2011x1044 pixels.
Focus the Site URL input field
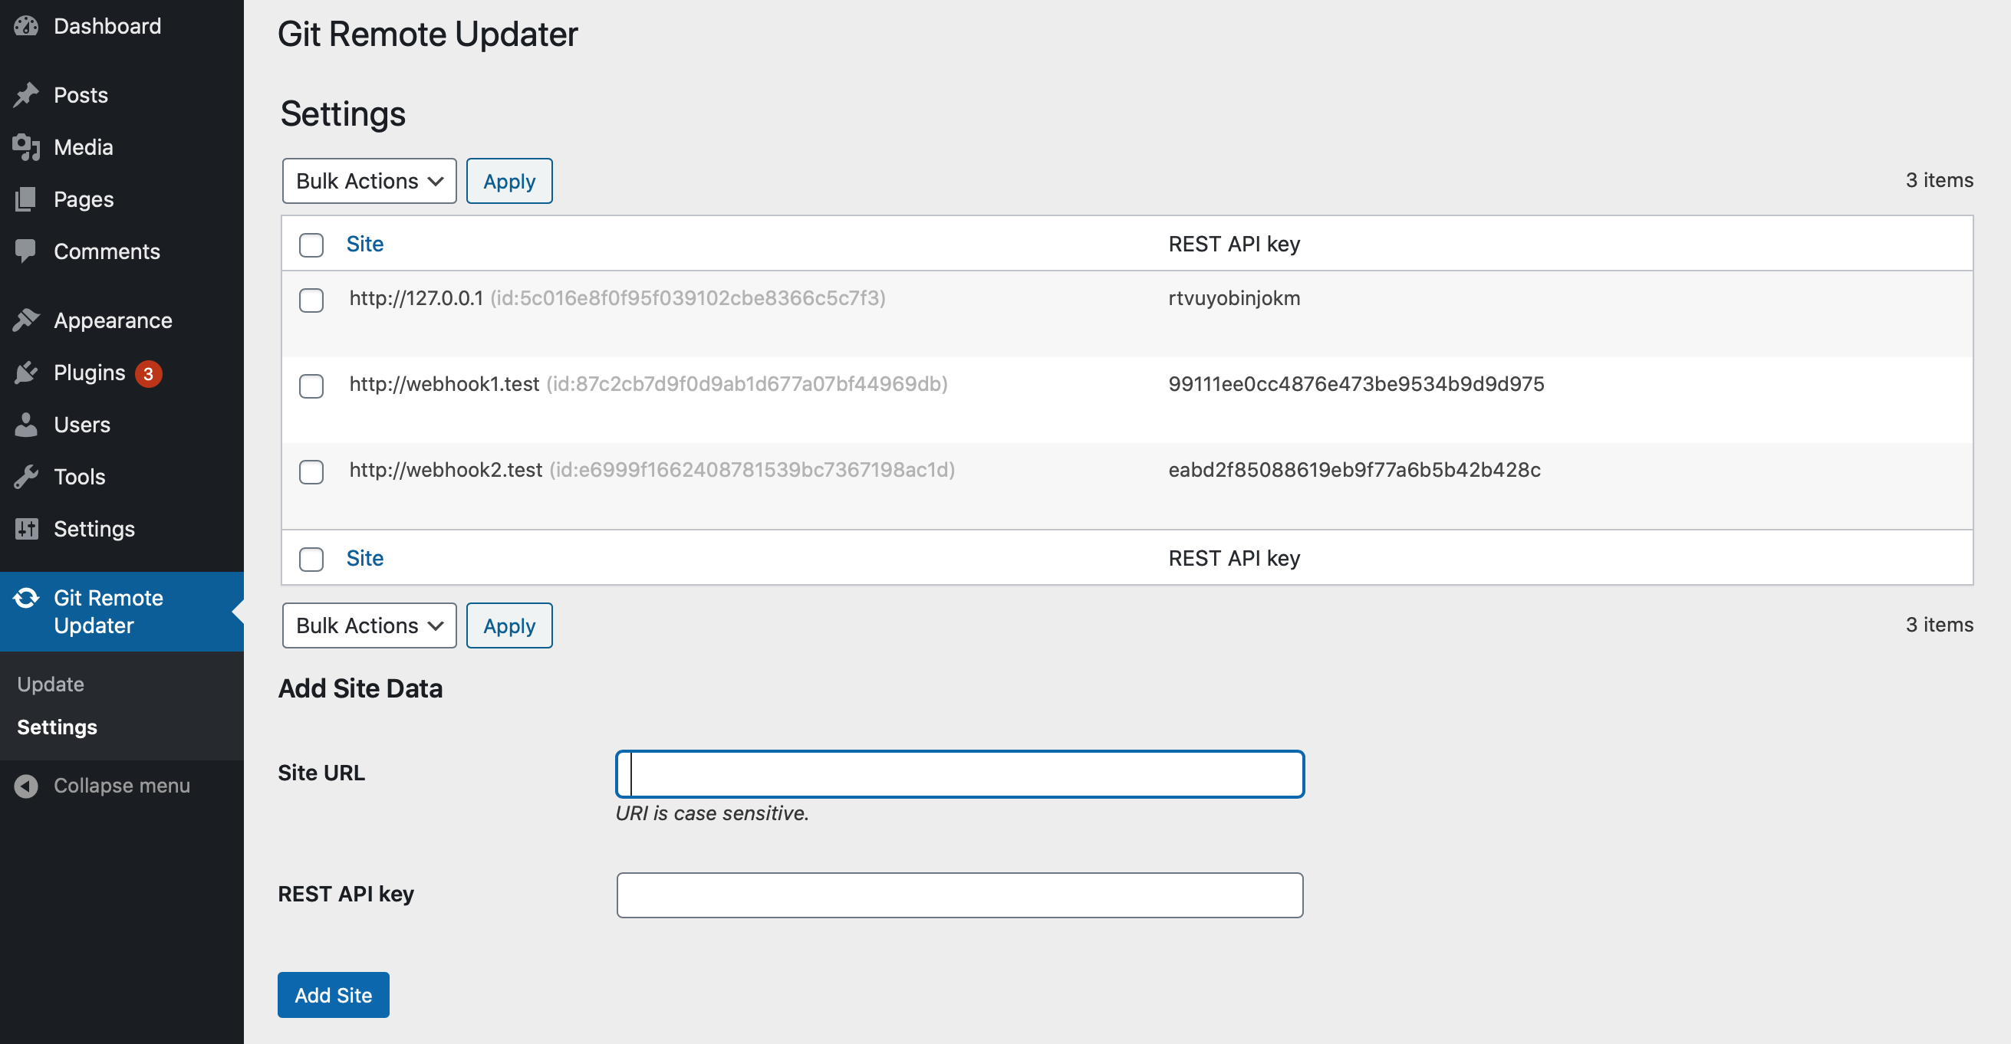point(960,774)
